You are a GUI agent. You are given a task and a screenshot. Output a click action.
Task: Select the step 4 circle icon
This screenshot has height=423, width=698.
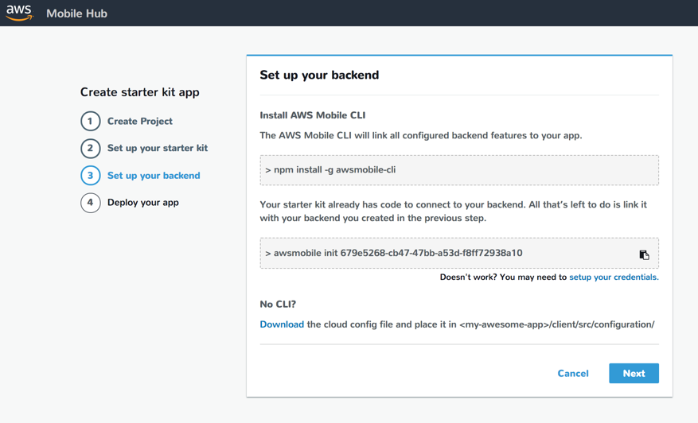(91, 203)
